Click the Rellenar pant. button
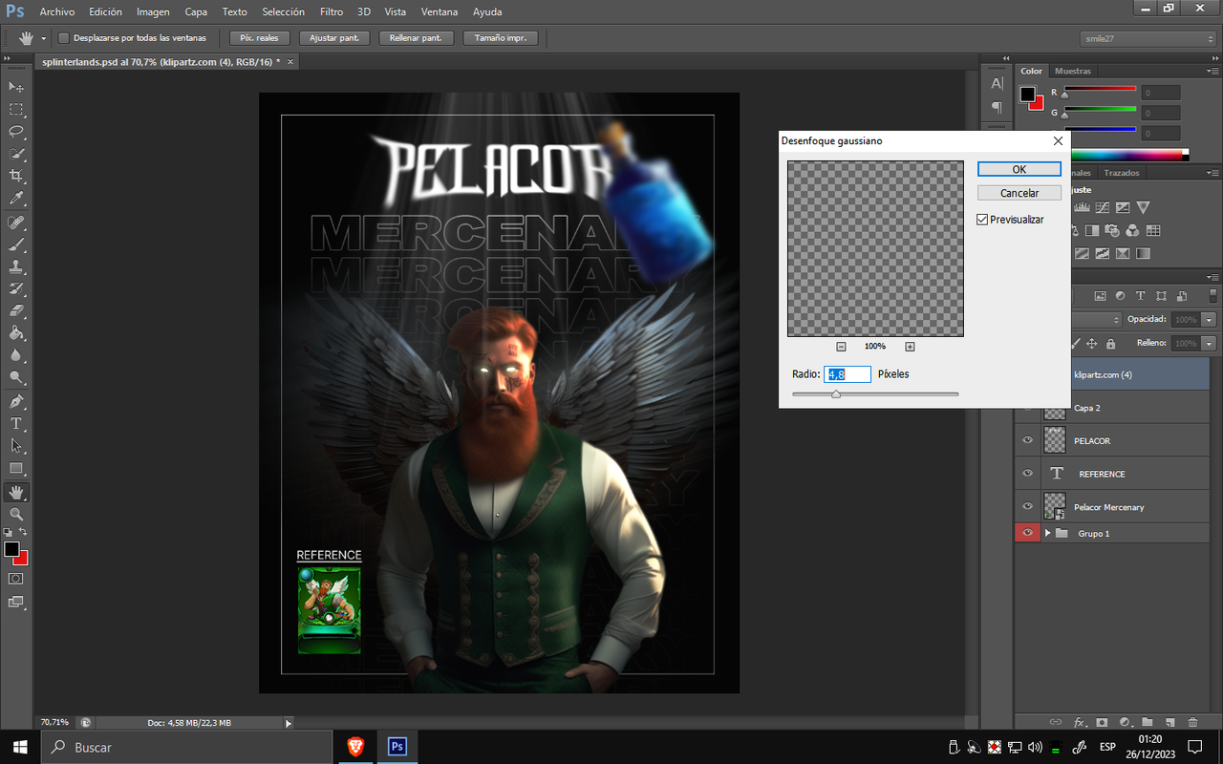This screenshot has height=764, width=1223. [x=416, y=38]
